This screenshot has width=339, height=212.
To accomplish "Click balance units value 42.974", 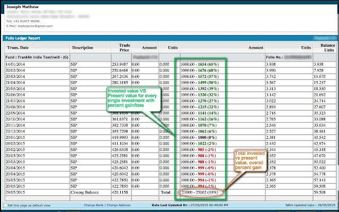I will click(x=319, y=144).
